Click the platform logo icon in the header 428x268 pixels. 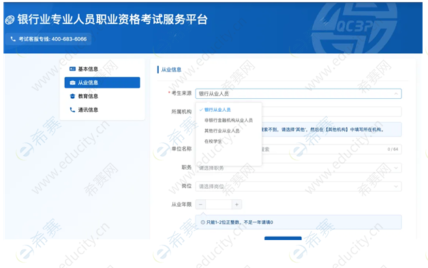click(x=10, y=20)
